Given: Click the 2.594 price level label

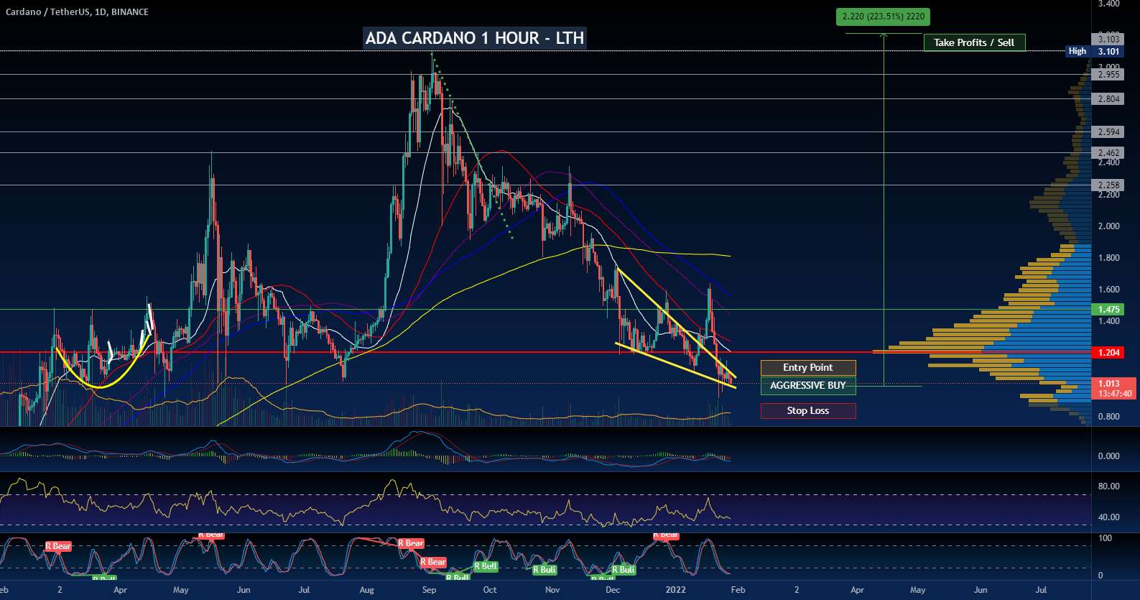Looking at the screenshot, I should (x=1108, y=132).
